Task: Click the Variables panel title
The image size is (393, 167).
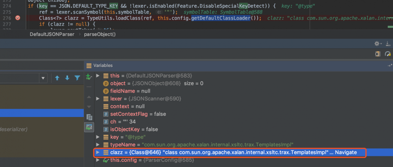Action: [x=103, y=65]
